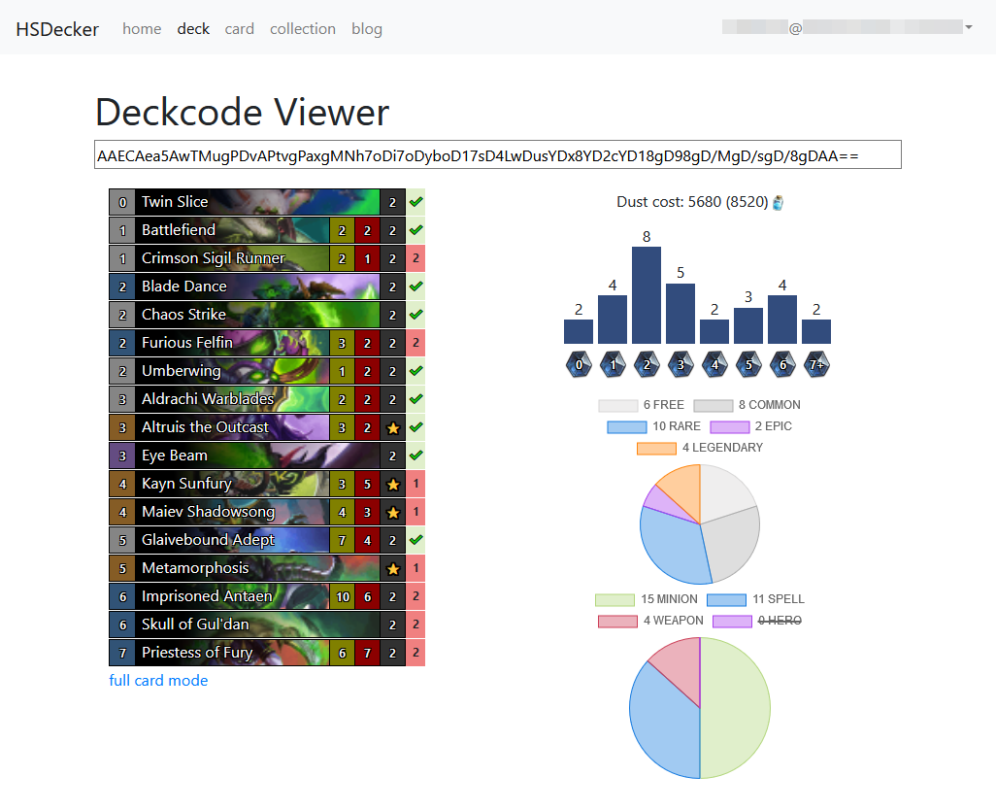Toggle the MINION card type legend item
996x810 pixels.
tap(646, 599)
